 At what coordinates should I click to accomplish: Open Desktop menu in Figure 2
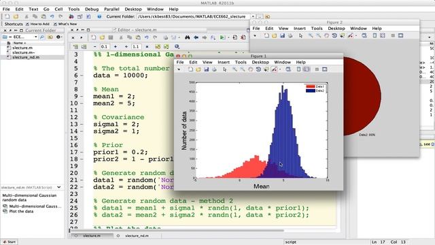(336, 29)
